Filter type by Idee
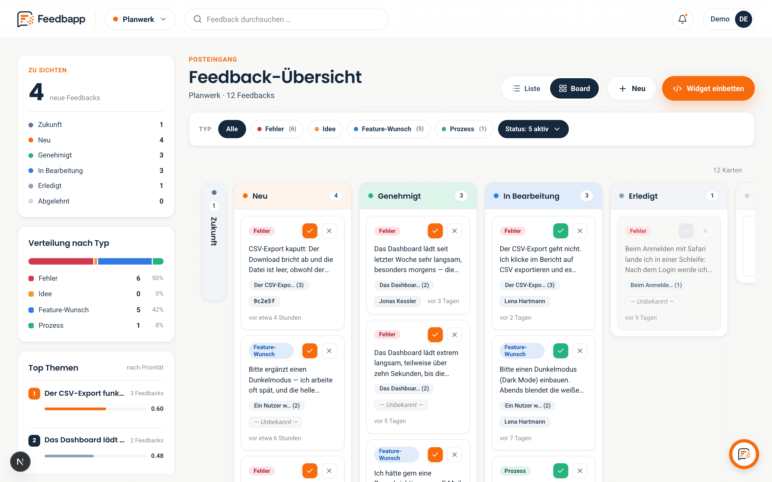772x482 pixels. click(325, 129)
